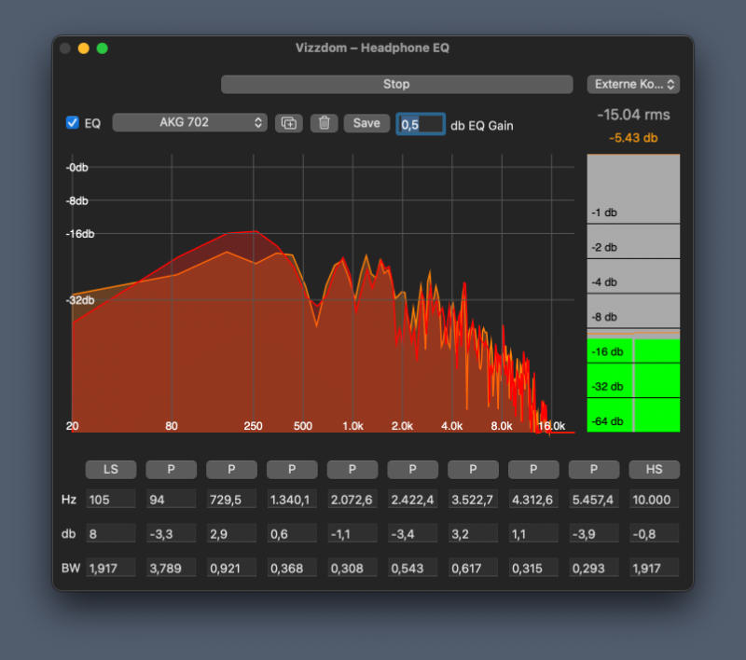The width and height of the screenshot is (746, 660).
Task: Click the db gain field showing -3,4
Action: point(412,533)
